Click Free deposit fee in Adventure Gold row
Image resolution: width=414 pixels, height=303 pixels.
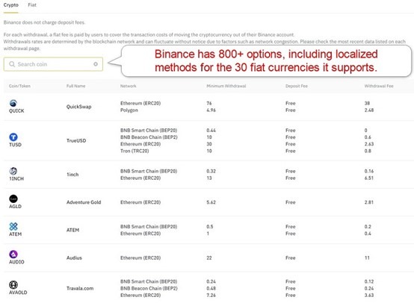[291, 202]
